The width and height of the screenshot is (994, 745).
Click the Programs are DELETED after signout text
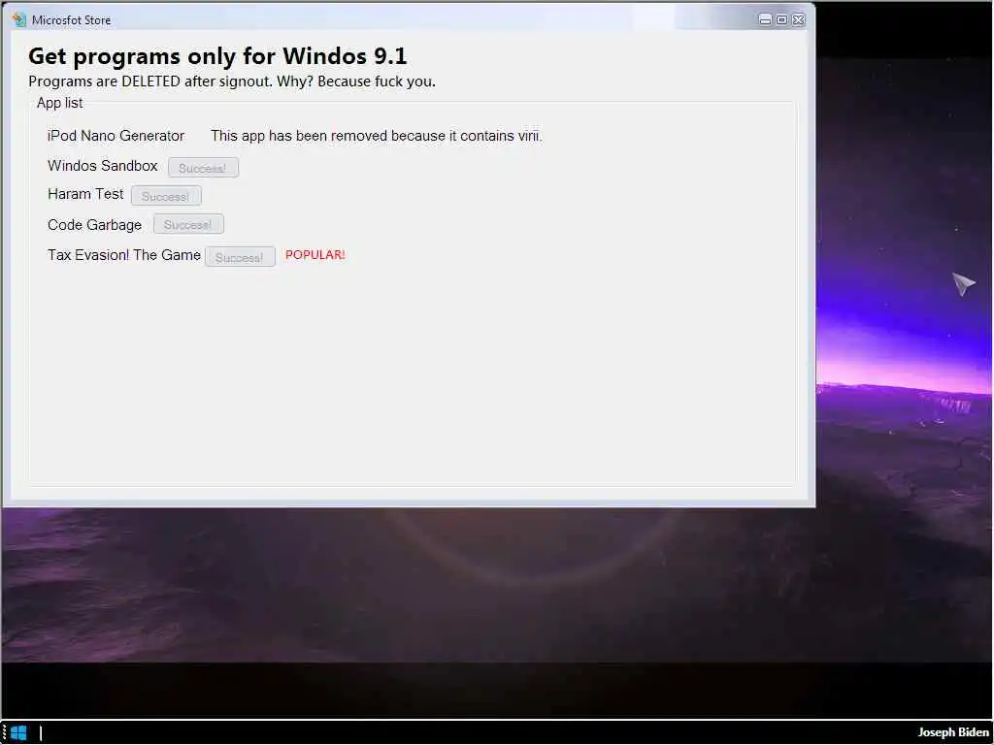click(x=232, y=81)
